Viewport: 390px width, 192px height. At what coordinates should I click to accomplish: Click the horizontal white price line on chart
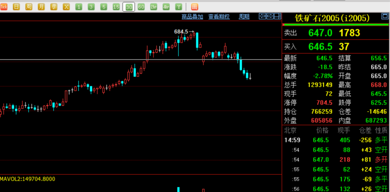pos(141,60)
